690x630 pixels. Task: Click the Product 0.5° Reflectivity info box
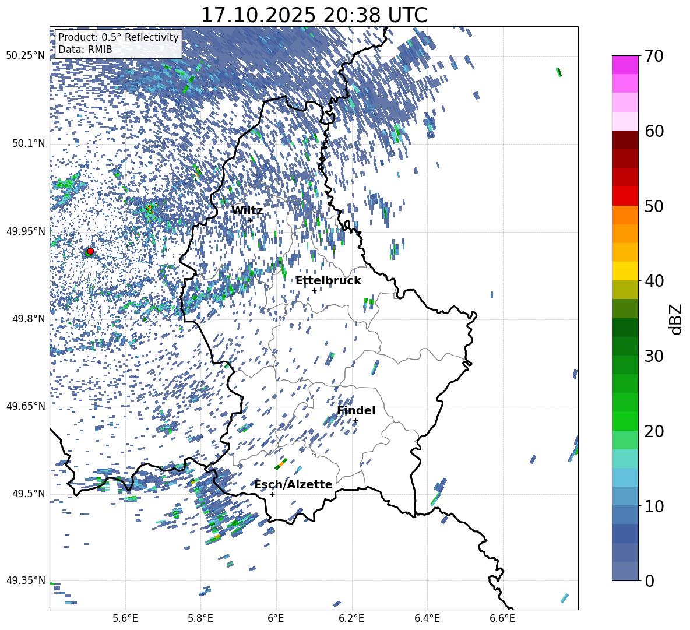[118, 44]
